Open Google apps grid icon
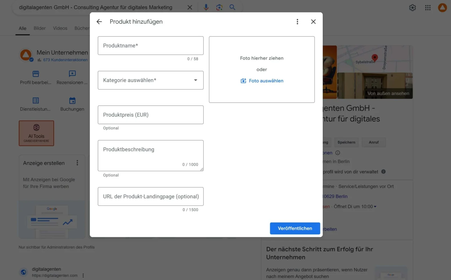This screenshot has height=280, width=451. tap(428, 8)
